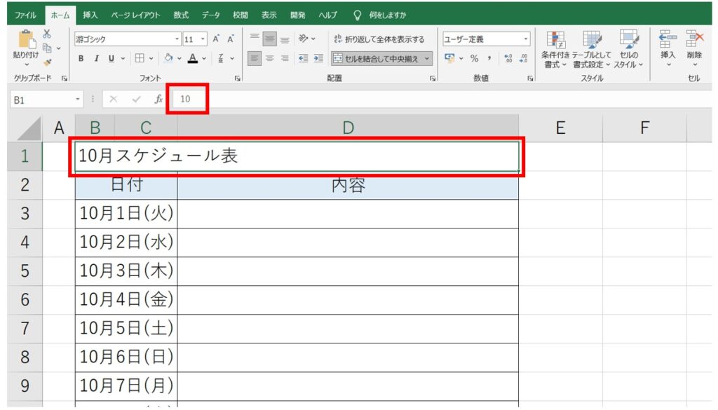Click the Copy icon
This screenshot has height=410, width=718.
click(x=47, y=48)
